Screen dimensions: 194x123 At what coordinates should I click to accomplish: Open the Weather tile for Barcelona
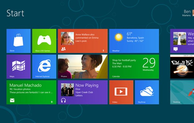pos(134,41)
